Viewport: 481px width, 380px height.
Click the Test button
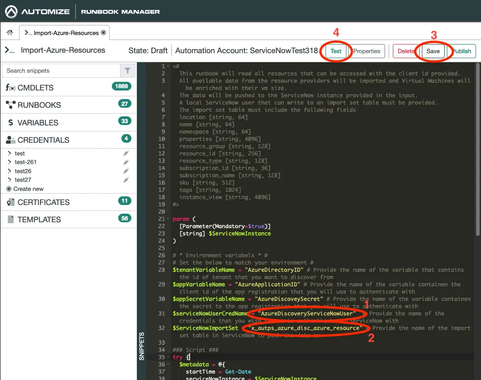pos(336,51)
